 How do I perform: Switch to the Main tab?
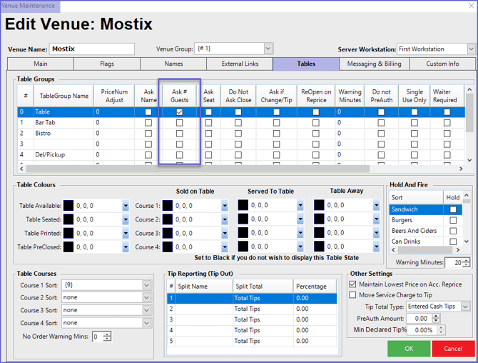pyautogui.click(x=40, y=64)
